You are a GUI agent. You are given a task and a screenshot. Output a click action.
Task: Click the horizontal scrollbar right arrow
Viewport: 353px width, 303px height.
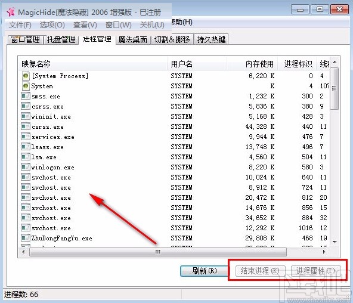[324, 252]
